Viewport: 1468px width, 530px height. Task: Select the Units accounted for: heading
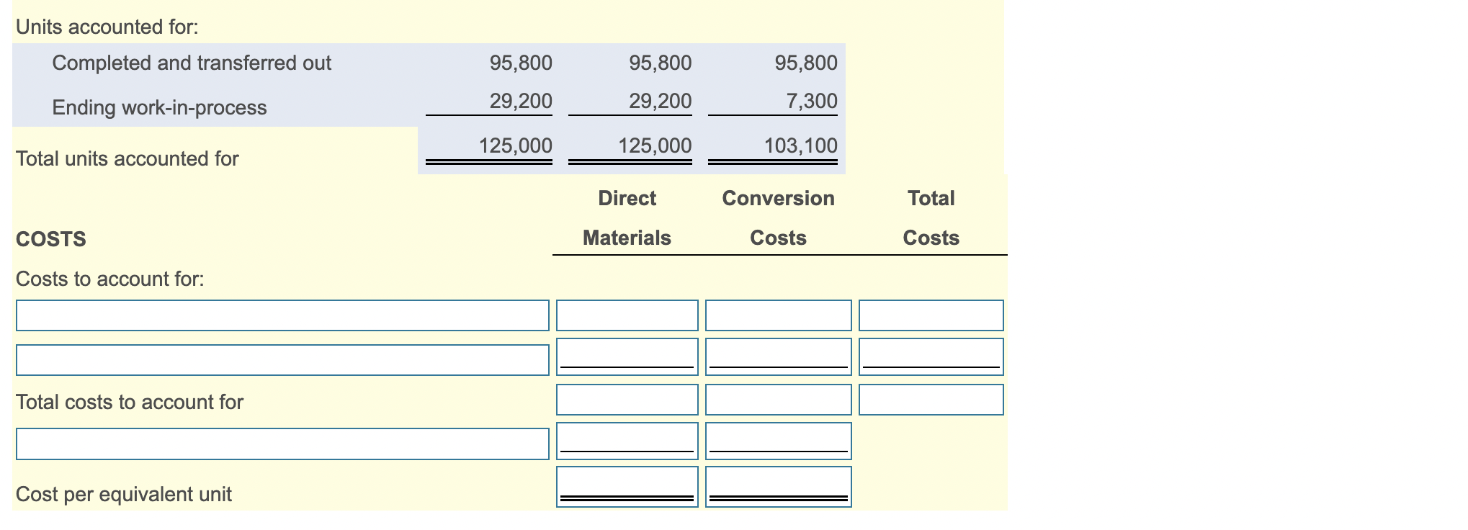[x=107, y=27]
